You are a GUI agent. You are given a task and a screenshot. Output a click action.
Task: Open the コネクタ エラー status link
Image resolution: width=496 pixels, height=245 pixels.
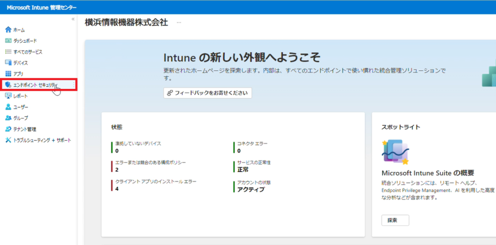tap(252, 144)
